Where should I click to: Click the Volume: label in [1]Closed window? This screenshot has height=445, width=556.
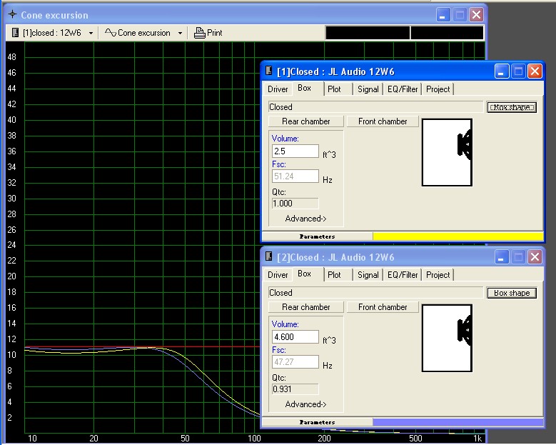click(x=285, y=139)
